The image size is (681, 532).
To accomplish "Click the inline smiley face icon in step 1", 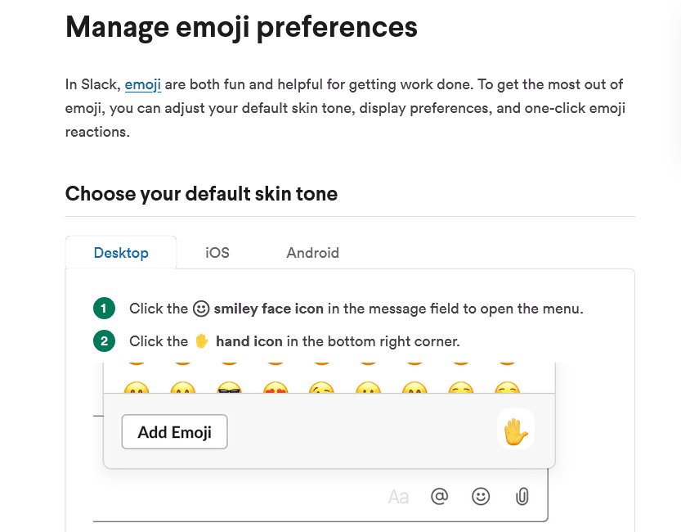I will pos(201,309).
